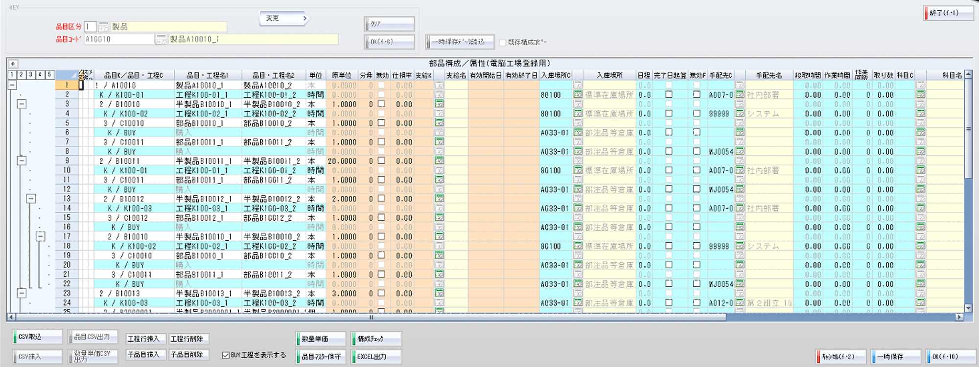Click the 構成チェック button
Screen dimensions: 979x367
[x=376, y=339]
